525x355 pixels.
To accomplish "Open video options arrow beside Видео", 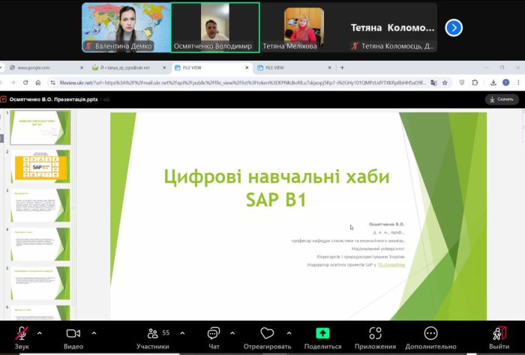I will coord(94,333).
